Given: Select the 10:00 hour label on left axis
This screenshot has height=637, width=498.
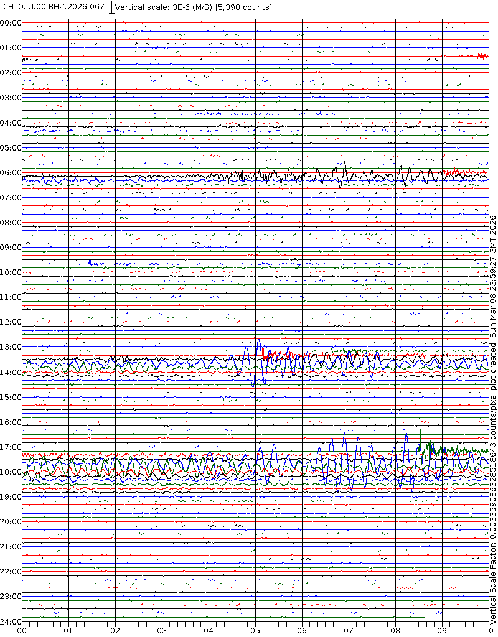Looking at the screenshot, I should 11,272.
